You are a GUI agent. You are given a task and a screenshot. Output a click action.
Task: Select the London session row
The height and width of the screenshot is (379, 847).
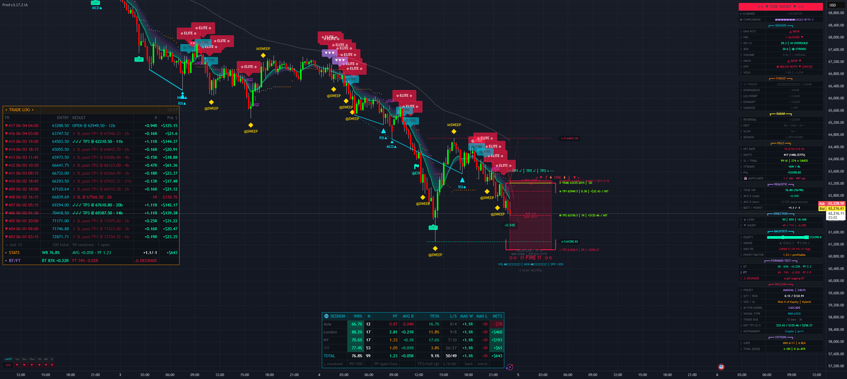[x=413, y=332]
